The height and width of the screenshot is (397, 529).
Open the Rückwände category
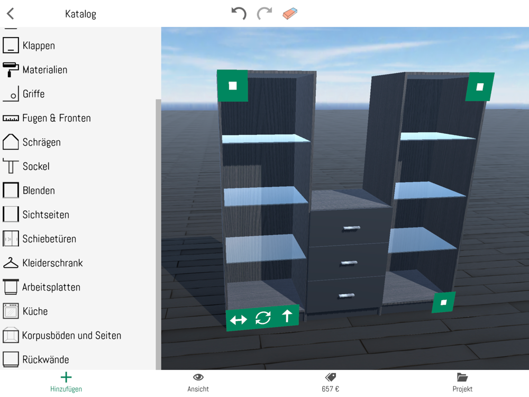point(45,359)
